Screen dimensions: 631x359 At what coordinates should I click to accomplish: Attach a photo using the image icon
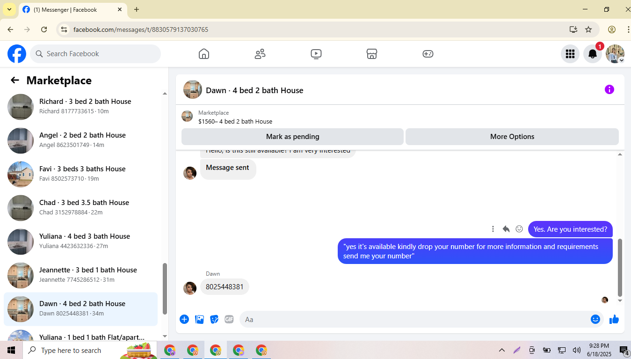(x=199, y=319)
